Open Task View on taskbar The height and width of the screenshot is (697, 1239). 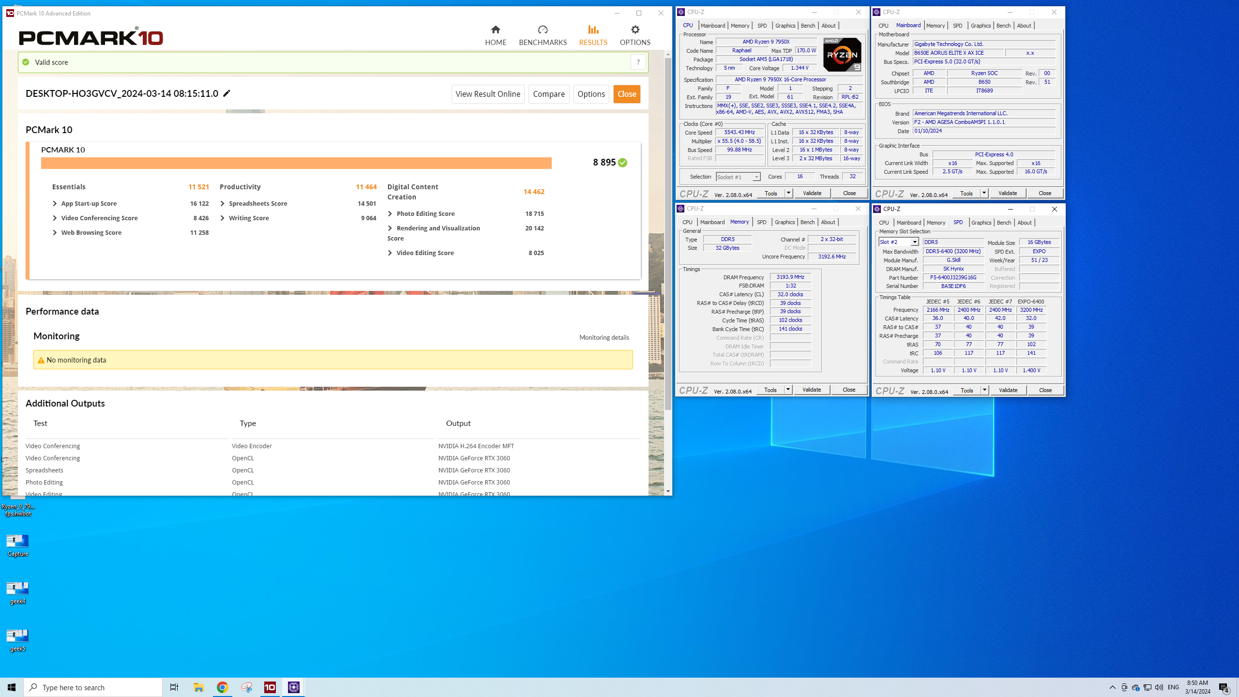(x=174, y=687)
